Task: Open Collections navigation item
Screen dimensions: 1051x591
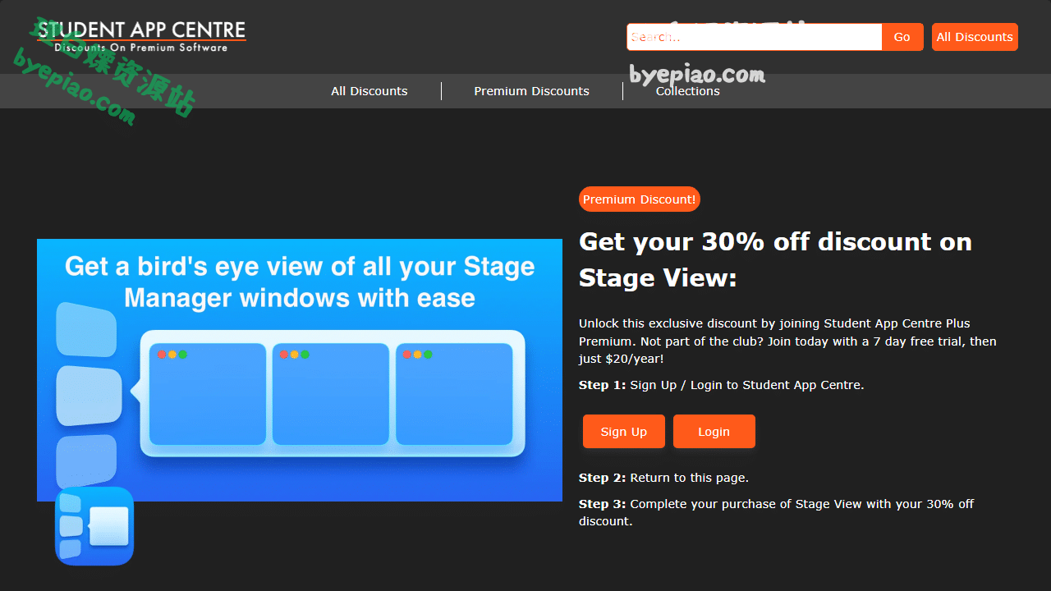Action: tap(688, 91)
